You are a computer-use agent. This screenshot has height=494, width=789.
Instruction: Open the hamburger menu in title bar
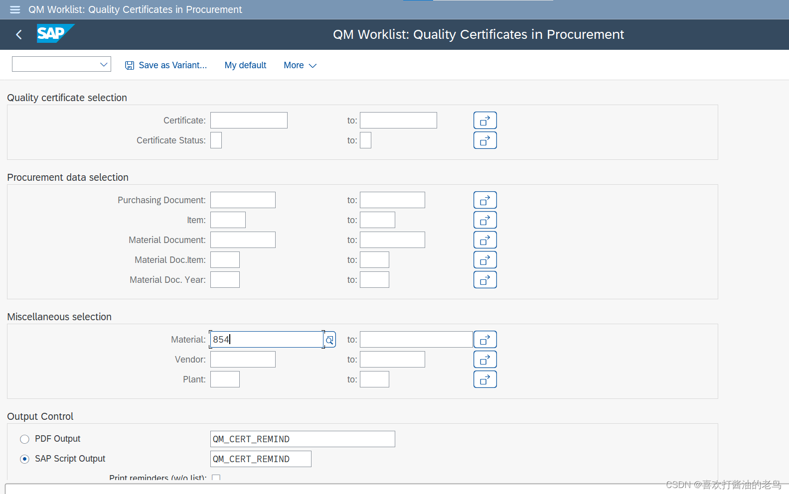point(15,9)
